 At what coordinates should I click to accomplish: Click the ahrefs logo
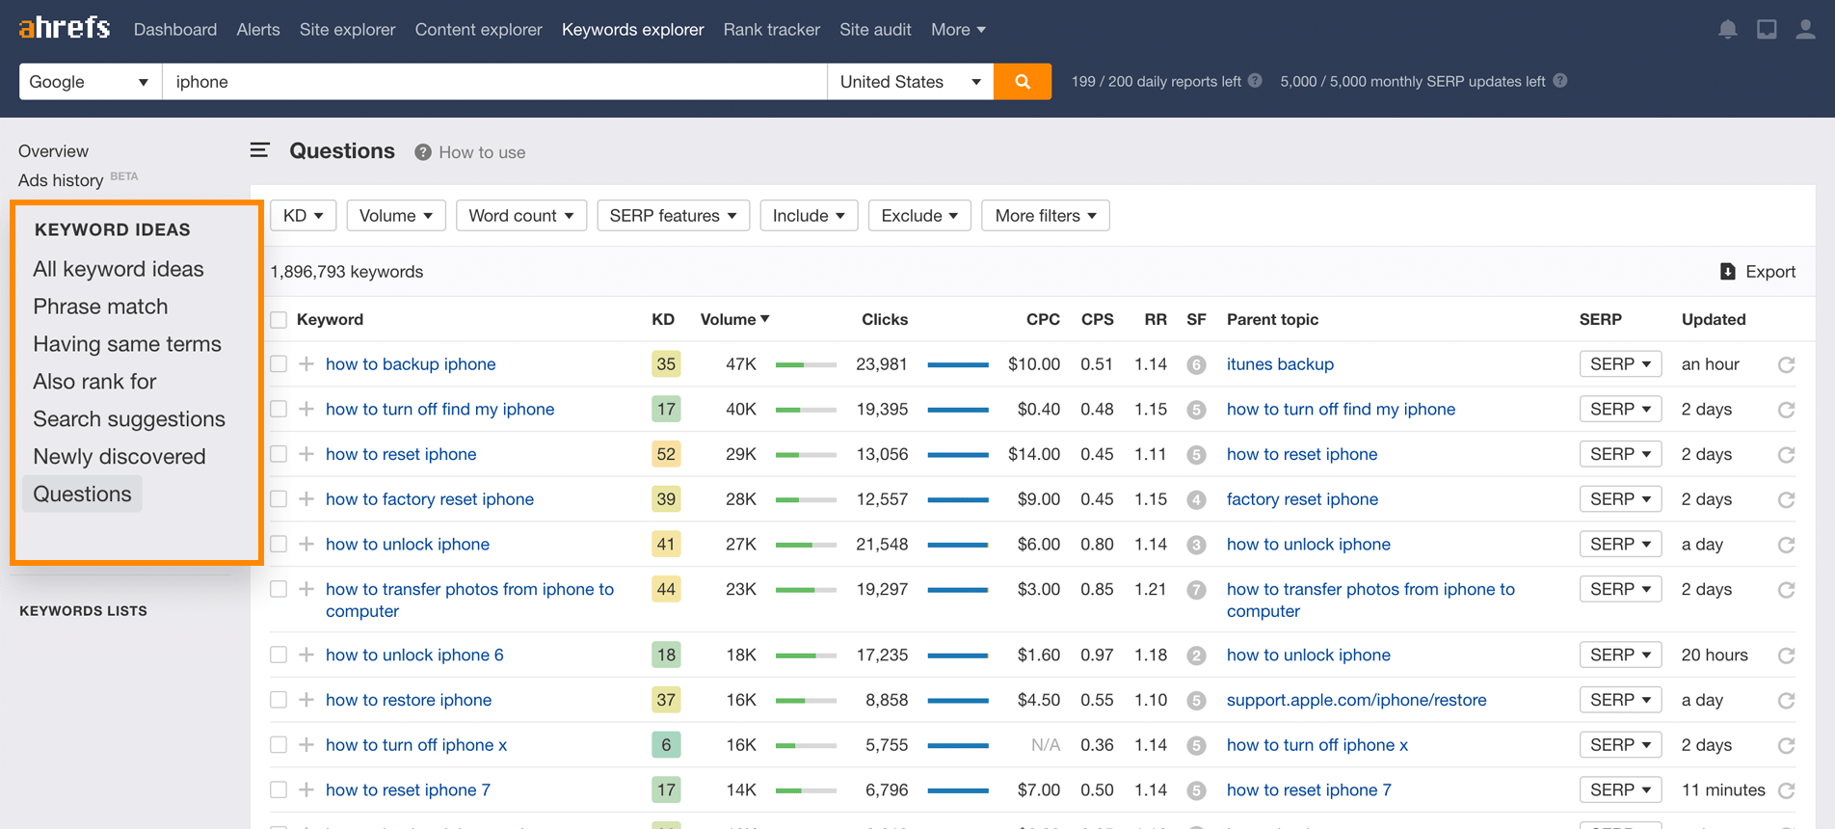(x=64, y=28)
